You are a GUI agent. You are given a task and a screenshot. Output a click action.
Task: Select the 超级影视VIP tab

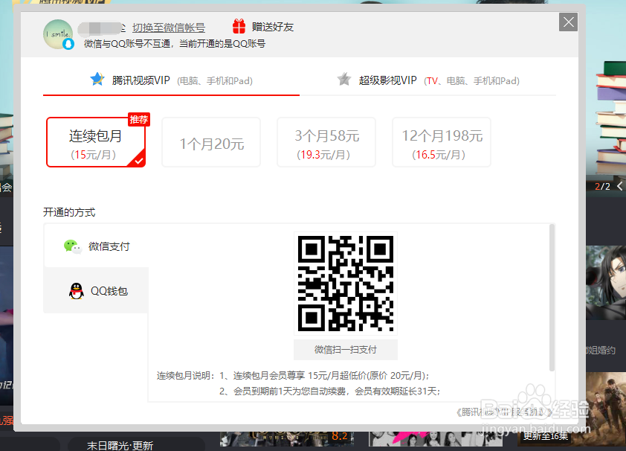[x=427, y=80]
